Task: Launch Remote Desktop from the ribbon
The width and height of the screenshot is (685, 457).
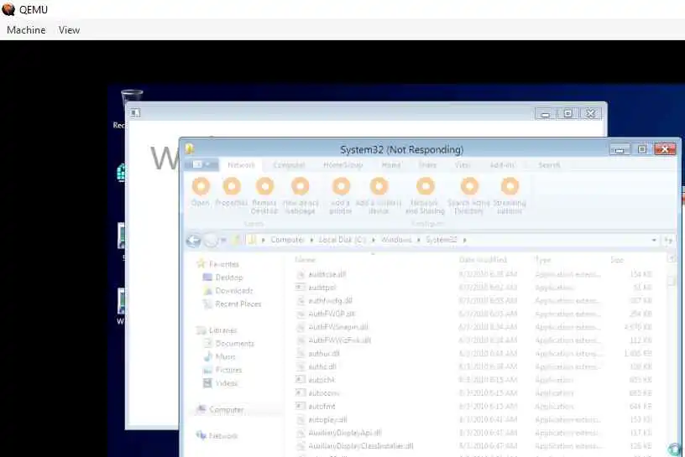Action: (264, 186)
